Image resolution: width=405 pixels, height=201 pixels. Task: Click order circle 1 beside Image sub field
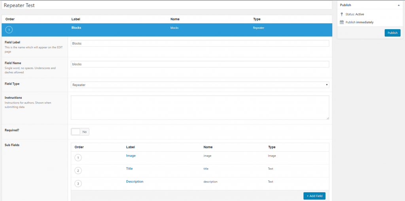(x=78, y=158)
